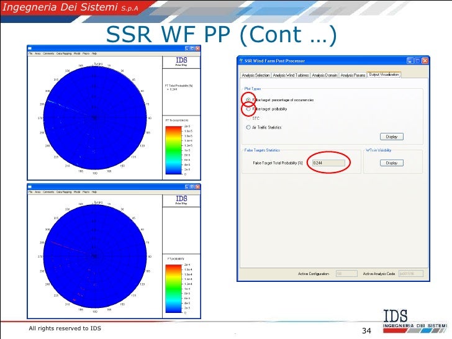
Task: Go to the Analysis Domain tab
Action: [x=324, y=75]
